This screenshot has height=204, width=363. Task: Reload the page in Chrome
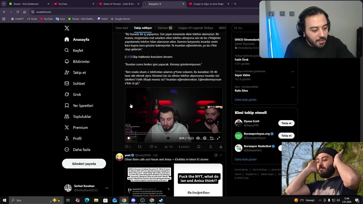coord(18,12)
